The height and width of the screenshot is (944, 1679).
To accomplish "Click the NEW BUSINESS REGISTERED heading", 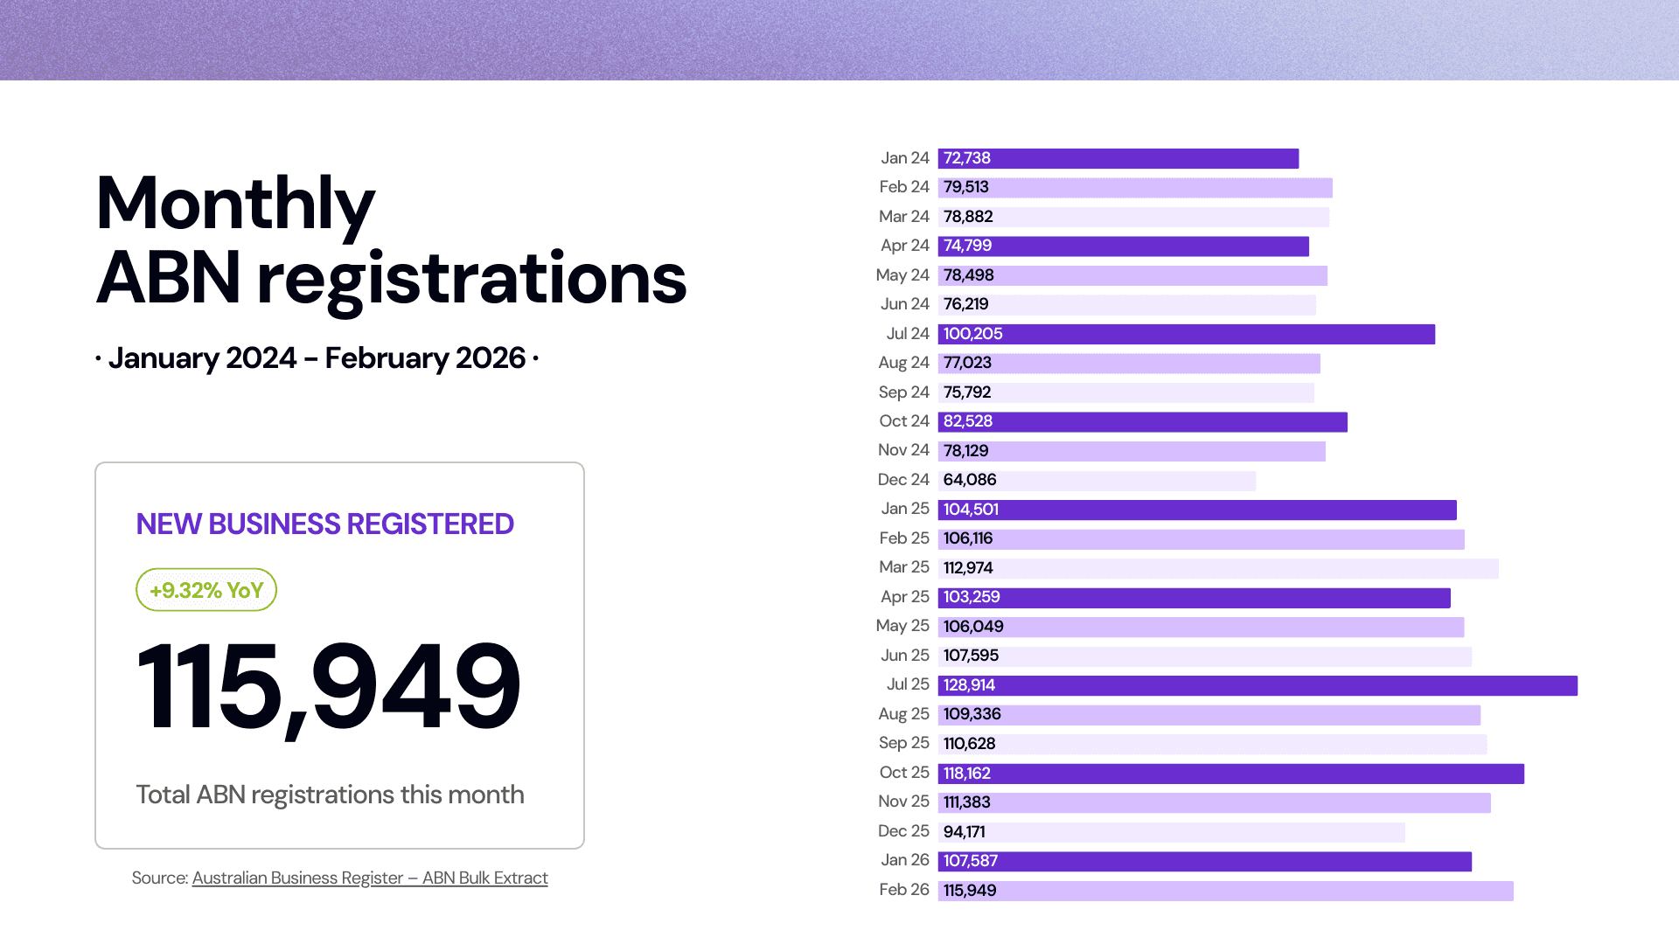I will (x=324, y=524).
